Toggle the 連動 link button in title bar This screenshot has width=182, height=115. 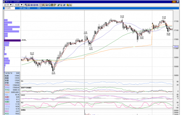pos(174,2)
